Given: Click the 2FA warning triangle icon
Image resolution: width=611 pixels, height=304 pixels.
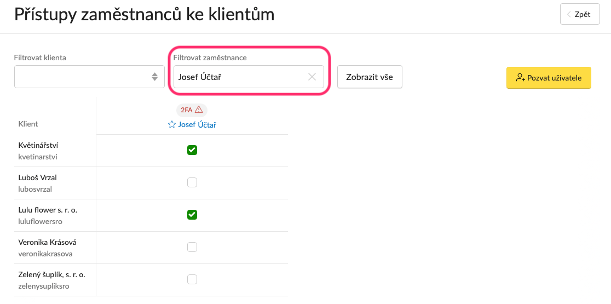Looking at the screenshot, I should (199, 110).
